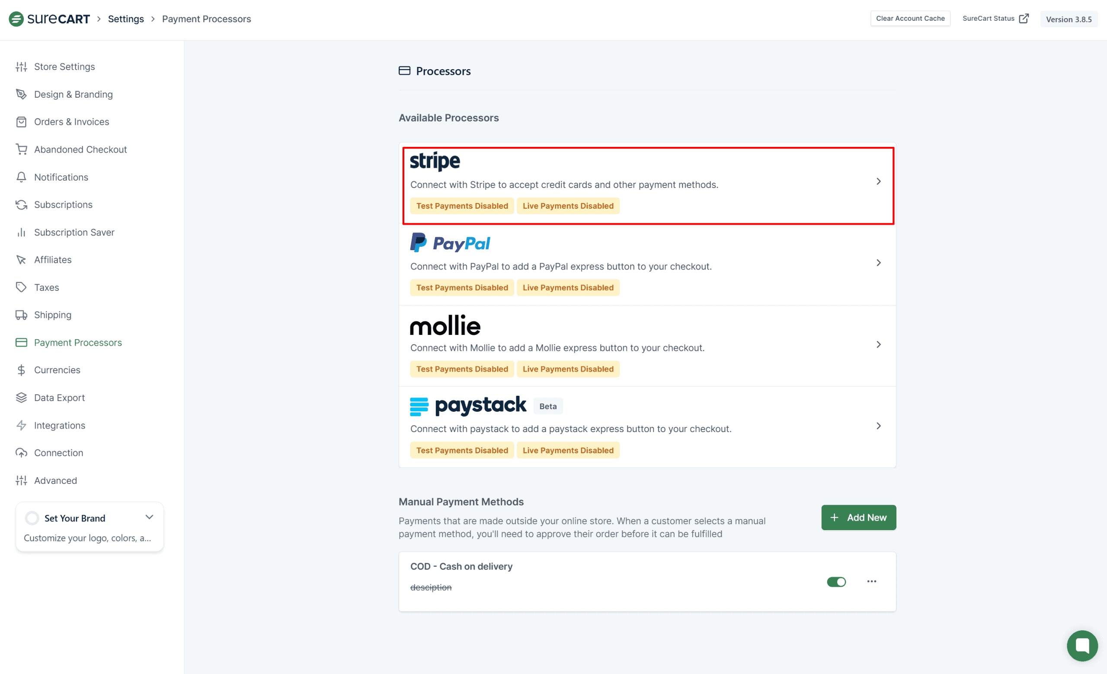
Task: Collapse the Set Your Brand panel
Action: tap(150, 518)
